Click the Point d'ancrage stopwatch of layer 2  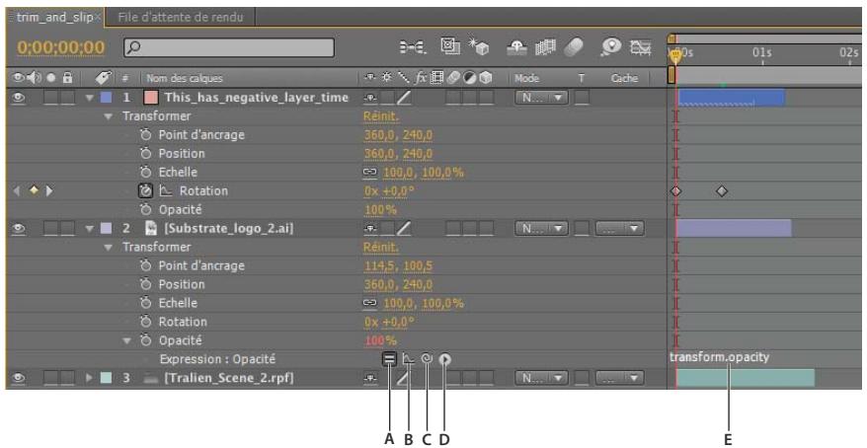(x=145, y=265)
